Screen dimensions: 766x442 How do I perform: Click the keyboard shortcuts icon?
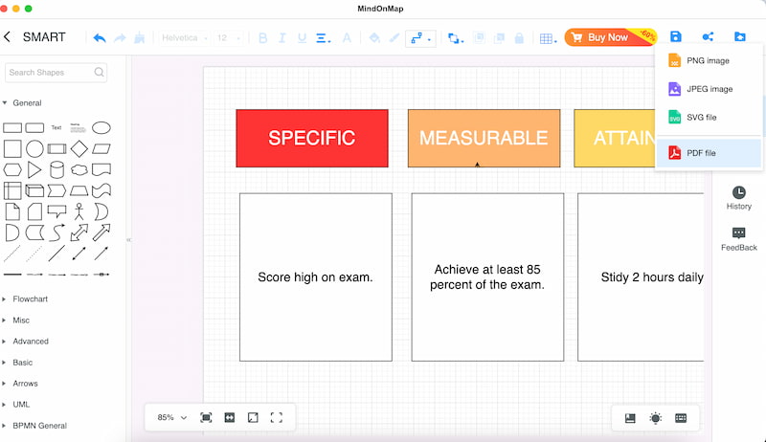(681, 418)
